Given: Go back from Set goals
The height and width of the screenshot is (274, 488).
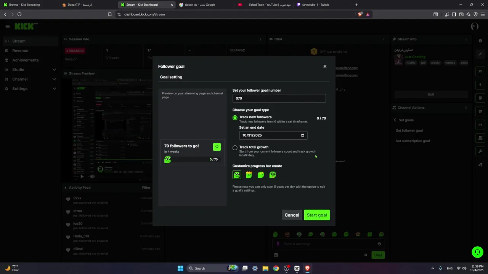Looking at the screenshot, I should pyautogui.click(x=395, y=120).
